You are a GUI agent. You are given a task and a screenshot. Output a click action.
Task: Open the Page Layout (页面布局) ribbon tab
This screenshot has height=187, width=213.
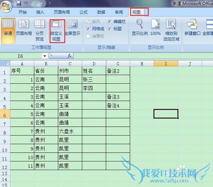[x=62, y=12]
